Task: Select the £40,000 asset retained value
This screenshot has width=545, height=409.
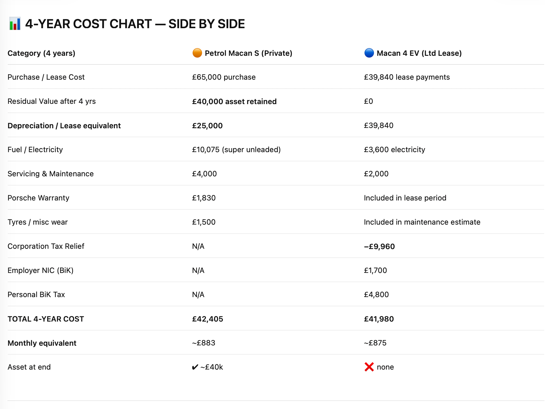Action: pyautogui.click(x=234, y=102)
